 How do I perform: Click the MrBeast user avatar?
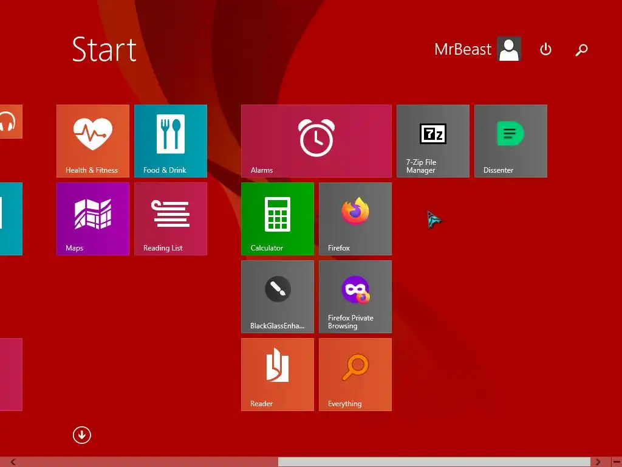tap(509, 49)
